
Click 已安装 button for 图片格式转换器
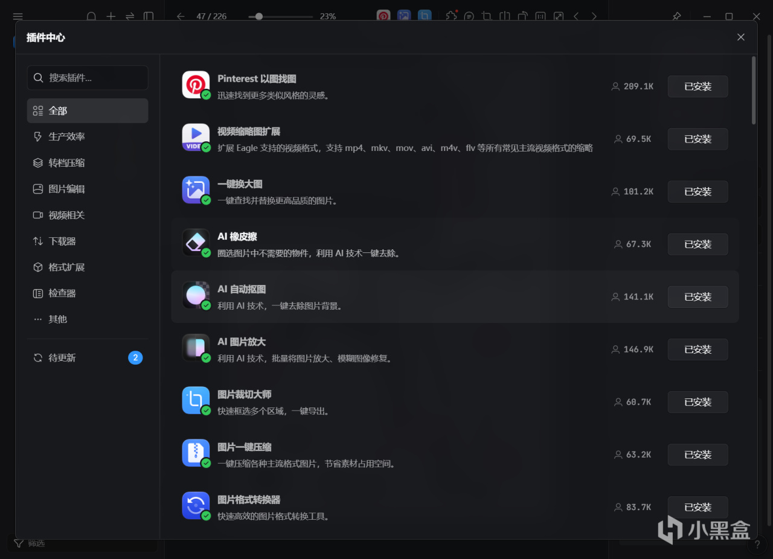[698, 507]
